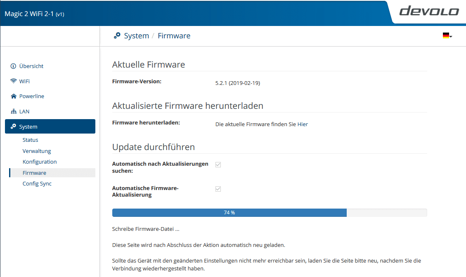Image resolution: width=466 pixels, height=277 pixels.
Task: Go to Config Sync page
Action: click(37, 184)
